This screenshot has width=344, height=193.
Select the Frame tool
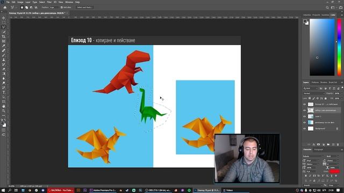(4, 41)
